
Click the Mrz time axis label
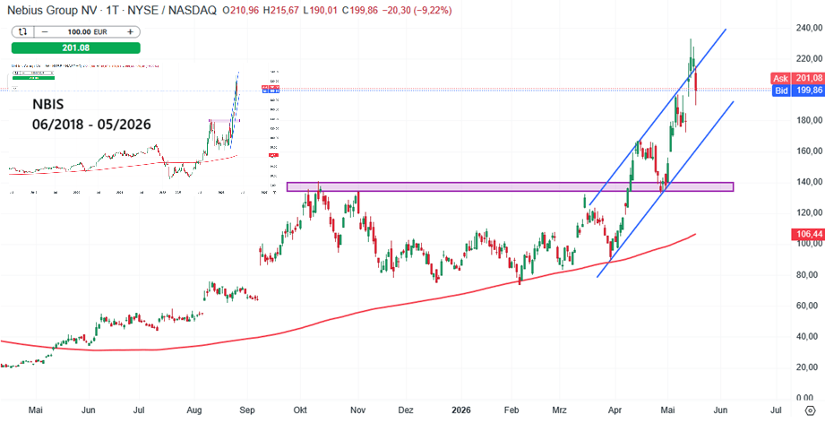559,410
